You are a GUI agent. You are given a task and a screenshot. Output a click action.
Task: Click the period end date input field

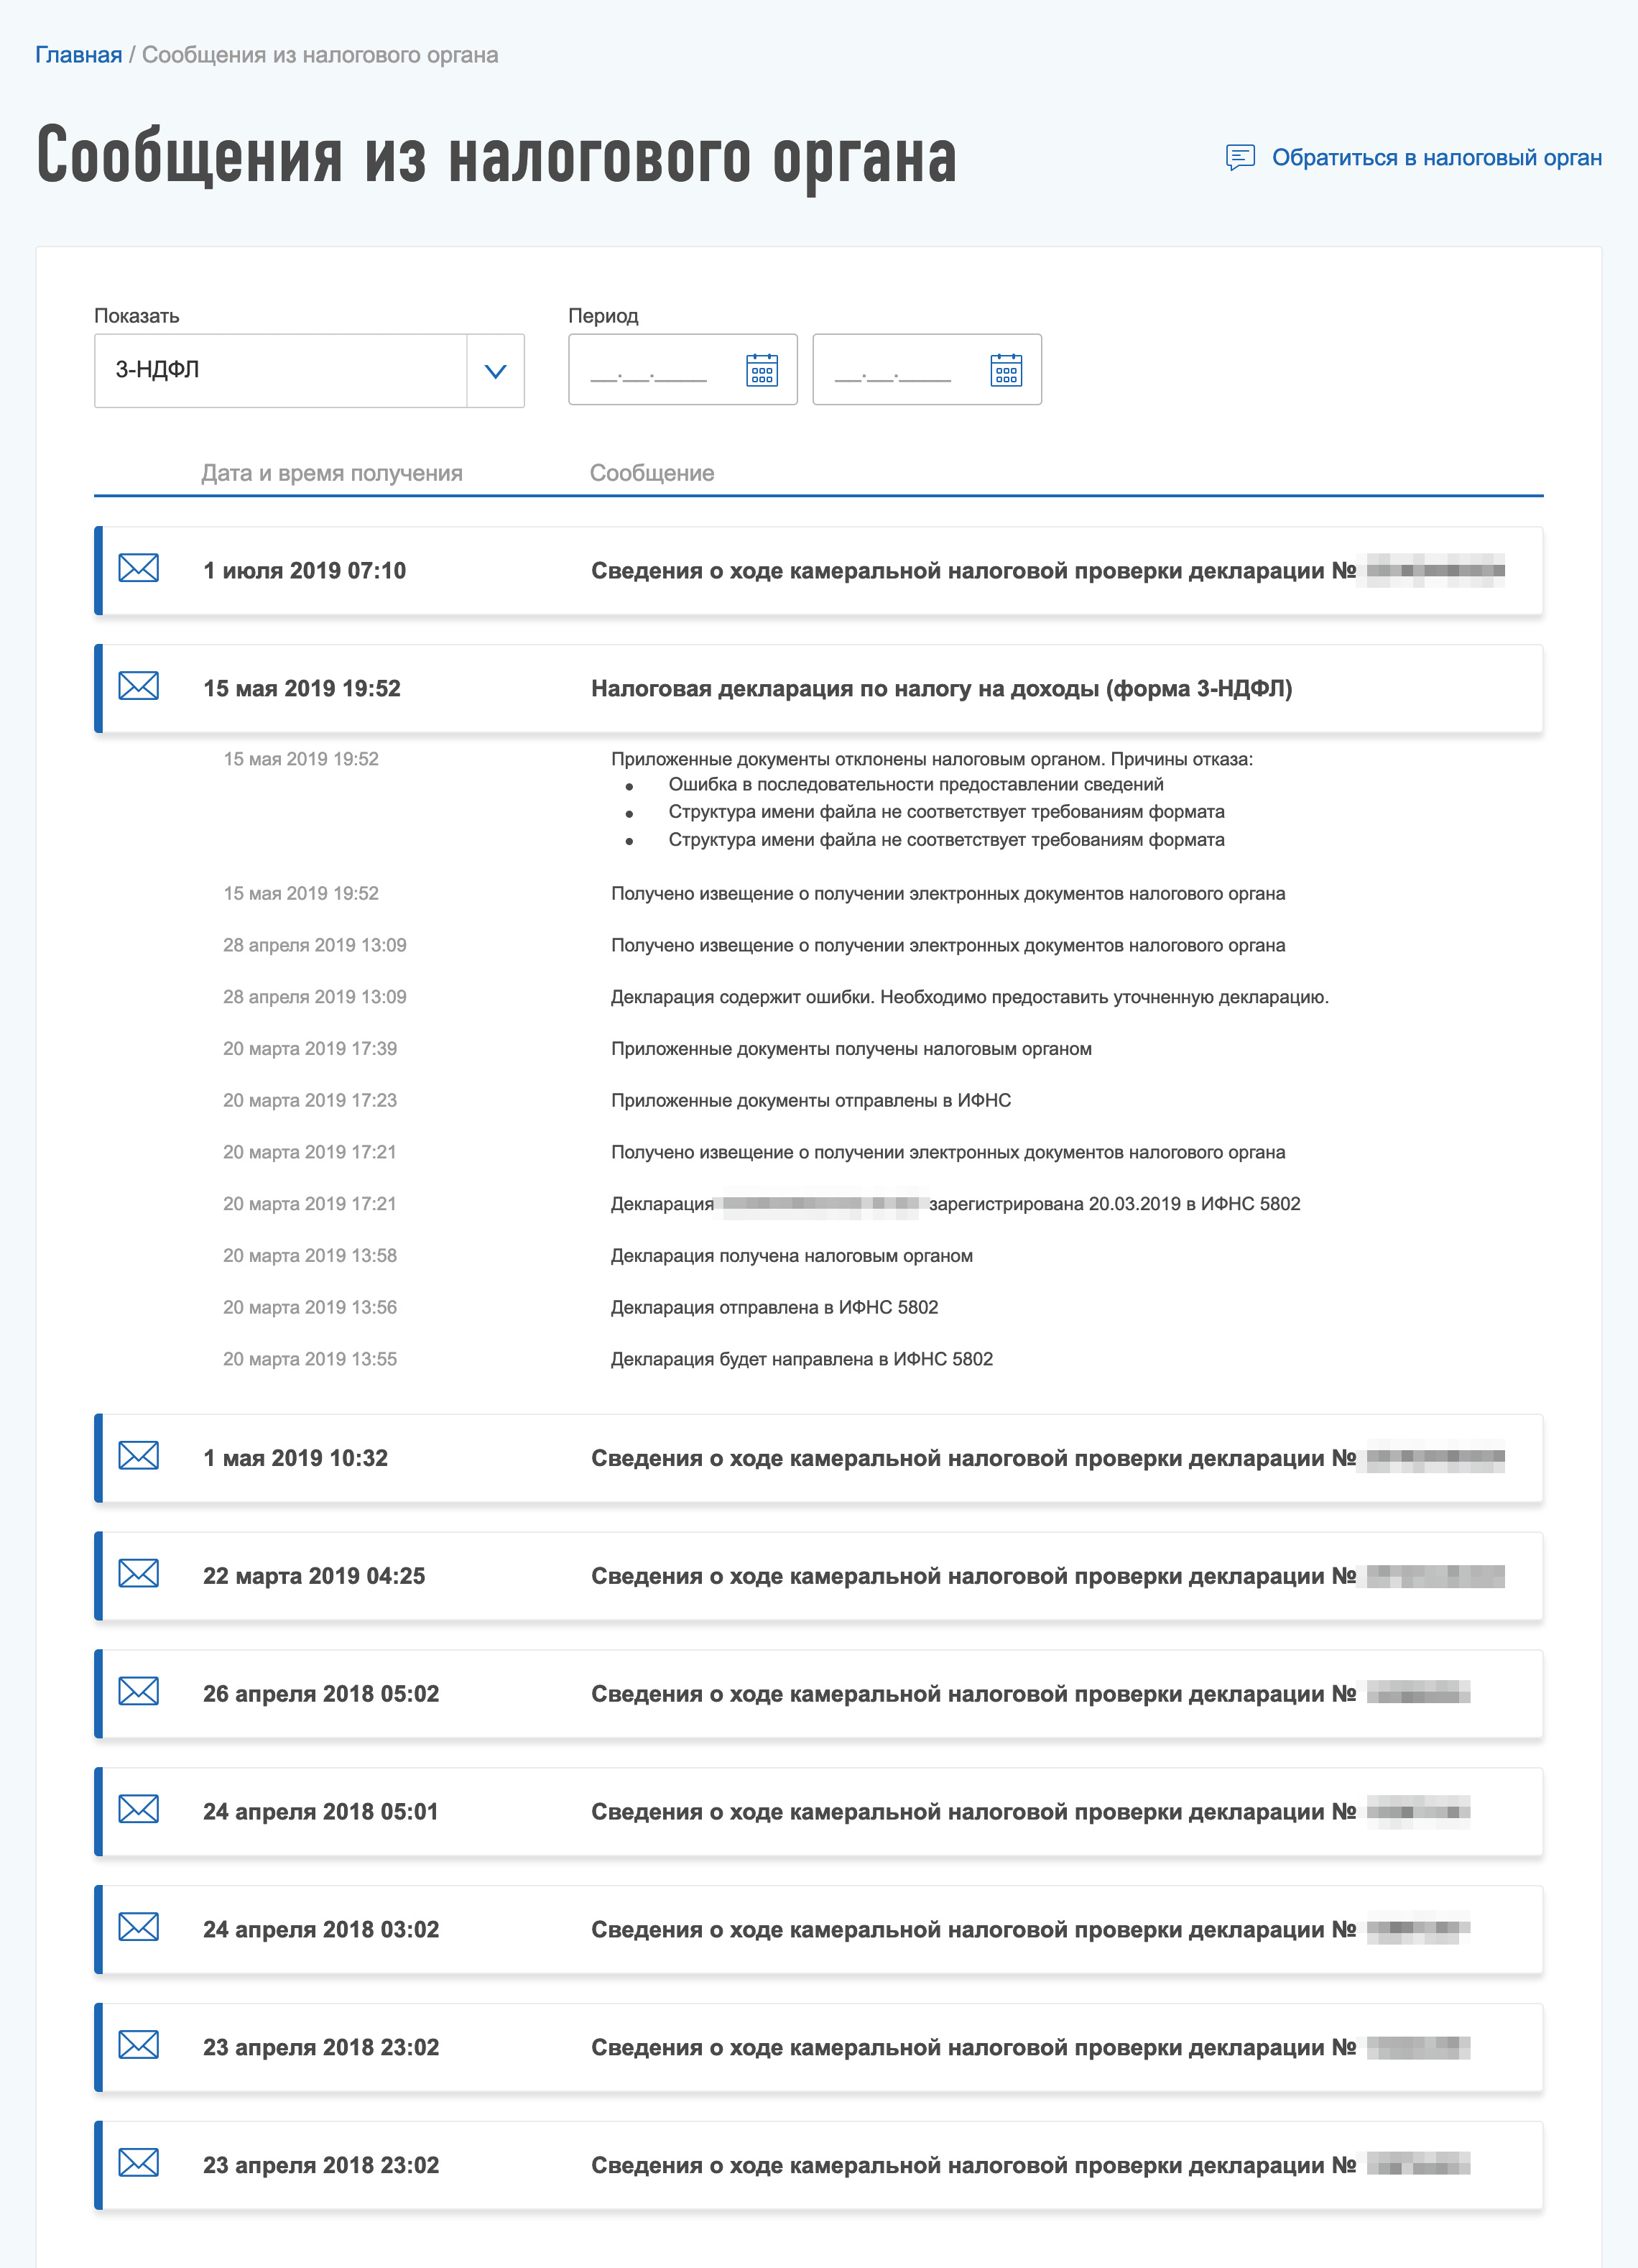(x=926, y=370)
